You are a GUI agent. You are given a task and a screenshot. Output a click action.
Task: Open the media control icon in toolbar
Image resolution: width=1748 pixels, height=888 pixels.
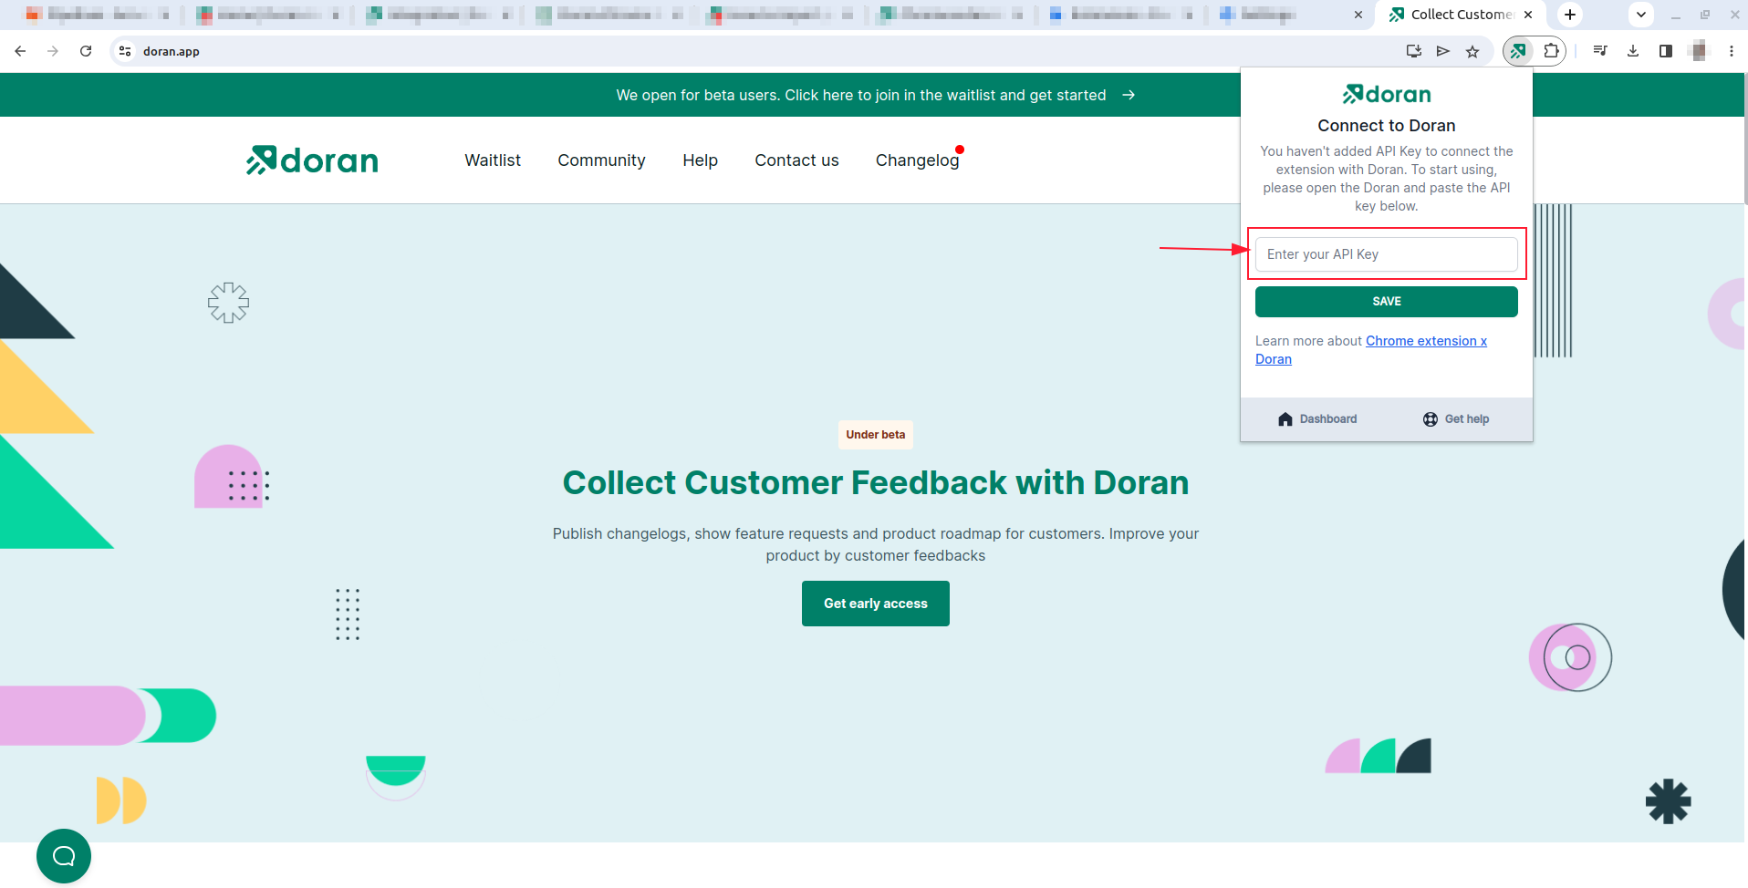pyautogui.click(x=1600, y=51)
